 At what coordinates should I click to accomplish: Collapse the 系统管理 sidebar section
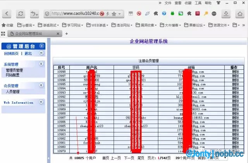coord(41,63)
